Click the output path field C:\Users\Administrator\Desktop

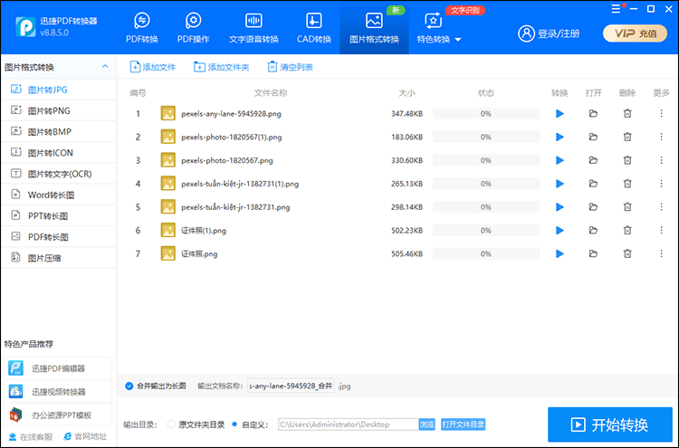pyautogui.click(x=349, y=424)
